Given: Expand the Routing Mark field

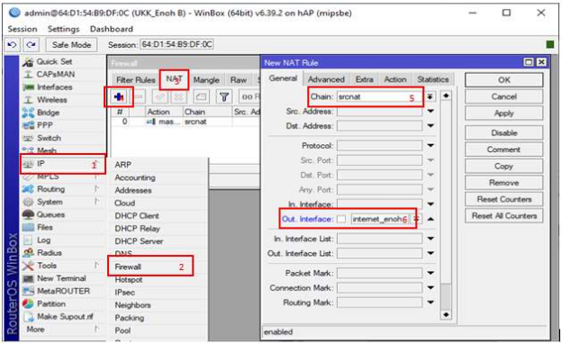Looking at the screenshot, I should pos(431,303).
